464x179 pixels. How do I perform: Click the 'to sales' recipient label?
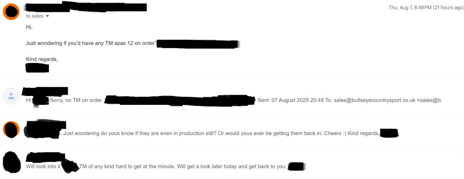[x=35, y=16]
